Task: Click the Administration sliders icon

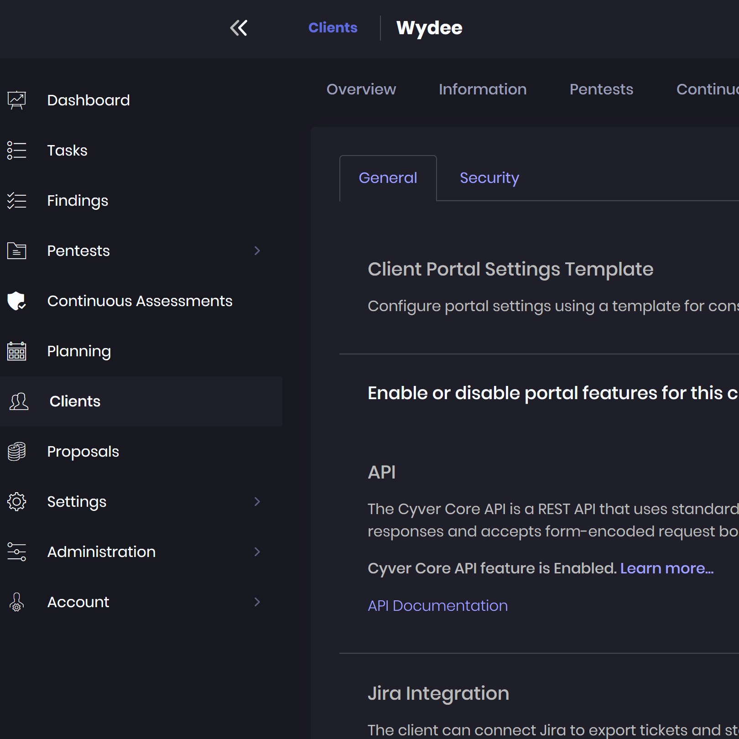Action: click(17, 552)
